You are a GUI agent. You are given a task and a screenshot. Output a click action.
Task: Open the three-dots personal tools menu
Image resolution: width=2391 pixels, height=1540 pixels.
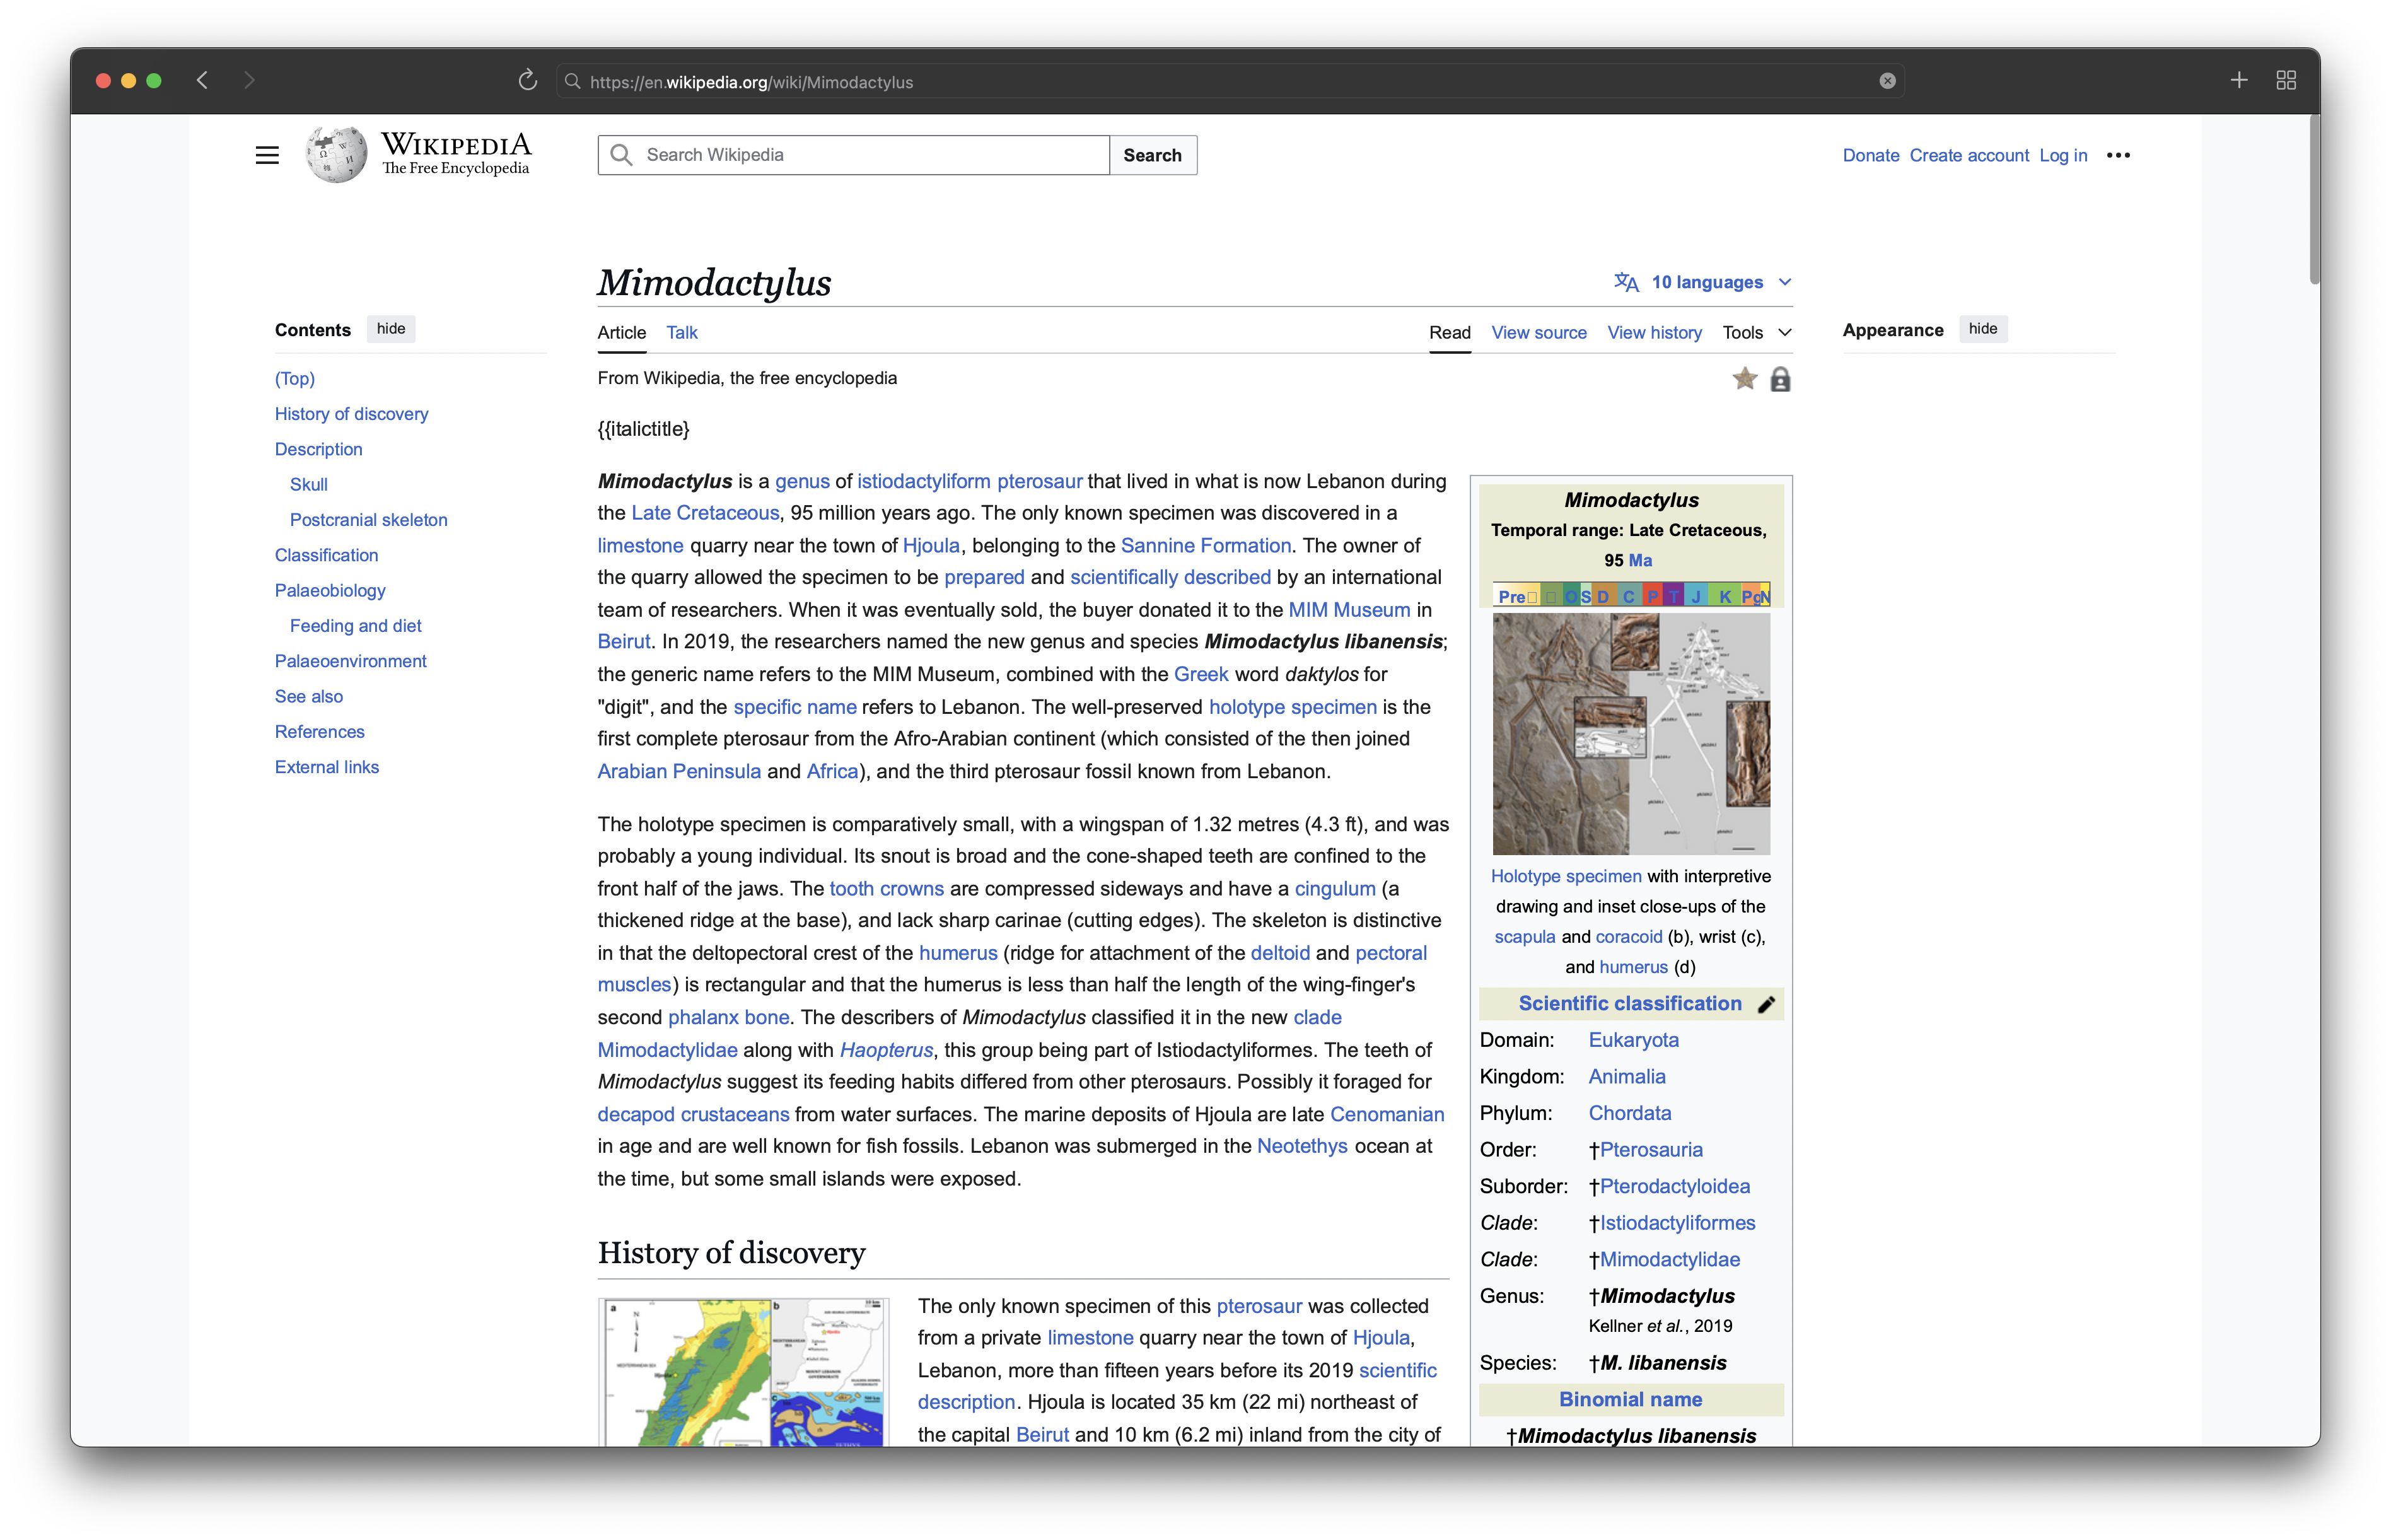[2117, 155]
